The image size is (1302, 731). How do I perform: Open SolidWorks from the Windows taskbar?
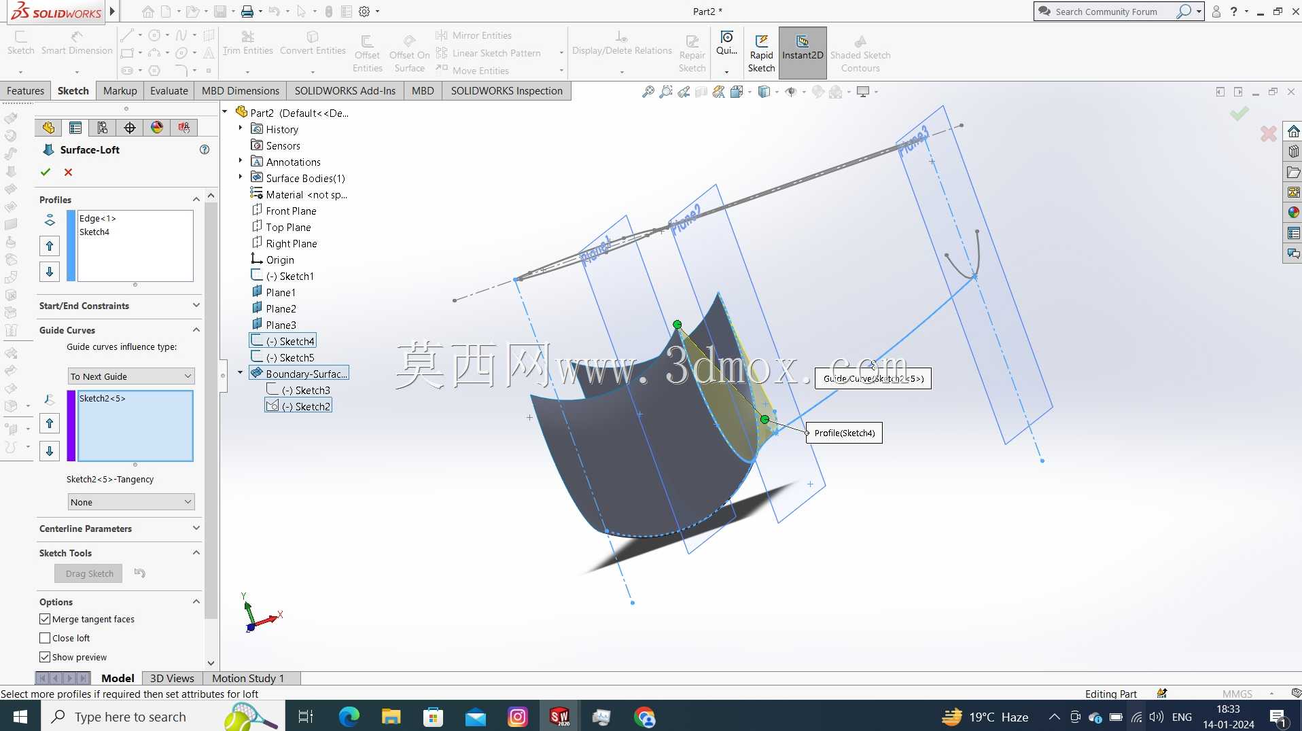pos(559,717)
